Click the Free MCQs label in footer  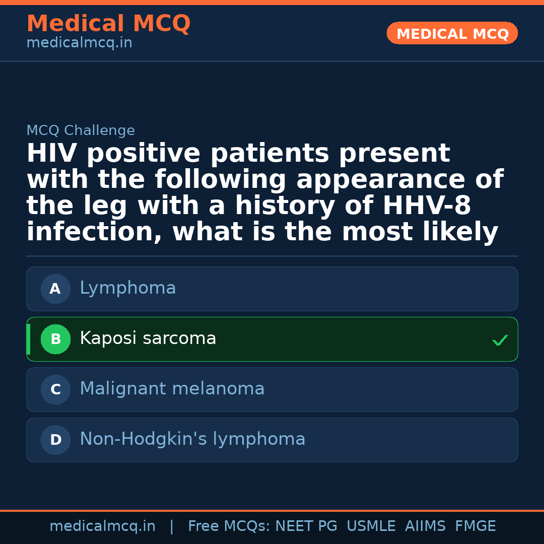point(229,526)
